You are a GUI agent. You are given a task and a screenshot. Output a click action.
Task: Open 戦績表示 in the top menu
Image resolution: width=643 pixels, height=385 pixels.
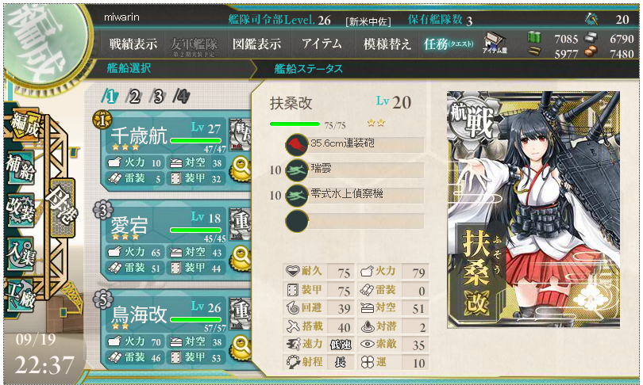133,44
